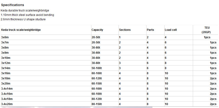This screenshot has height=108, width=219.
Task: Click the Parts value 4 in the 3x10m row
Action: coord(148,58)
